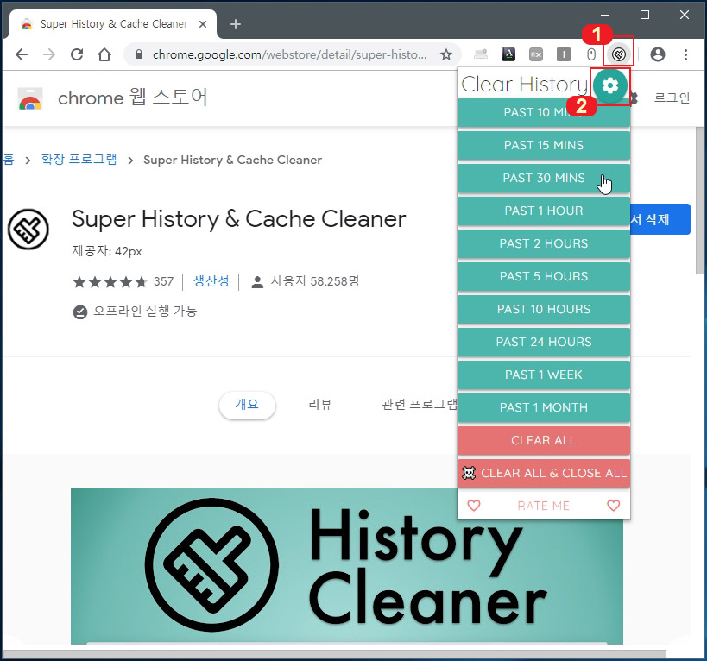Click the Super History & Cache Cleaner brush logo
This screenshot has height=661, width=707.
pyautogui.click(x=28, y=229)
